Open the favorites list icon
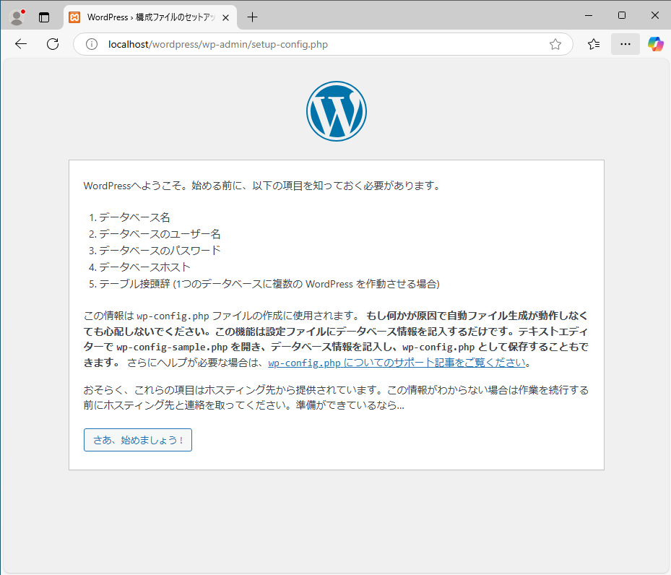 (x=594, y=44)
